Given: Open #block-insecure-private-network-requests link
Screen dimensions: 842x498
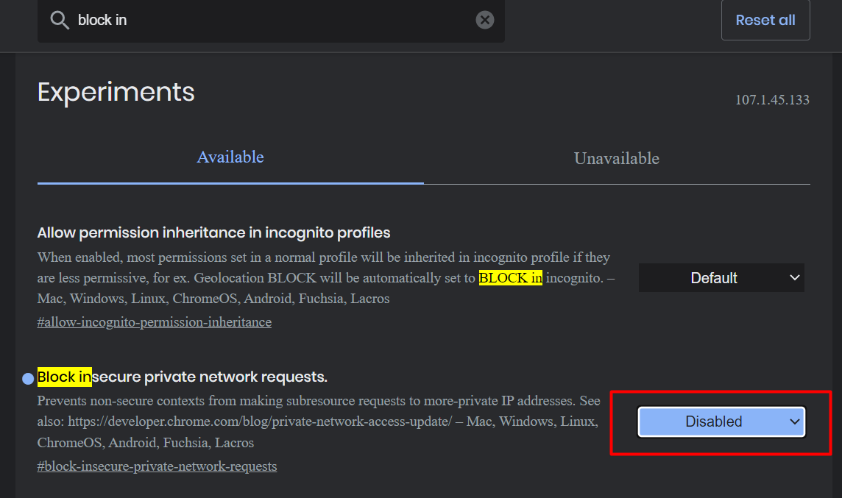Looking at the screenshot, I should (157, 466).
